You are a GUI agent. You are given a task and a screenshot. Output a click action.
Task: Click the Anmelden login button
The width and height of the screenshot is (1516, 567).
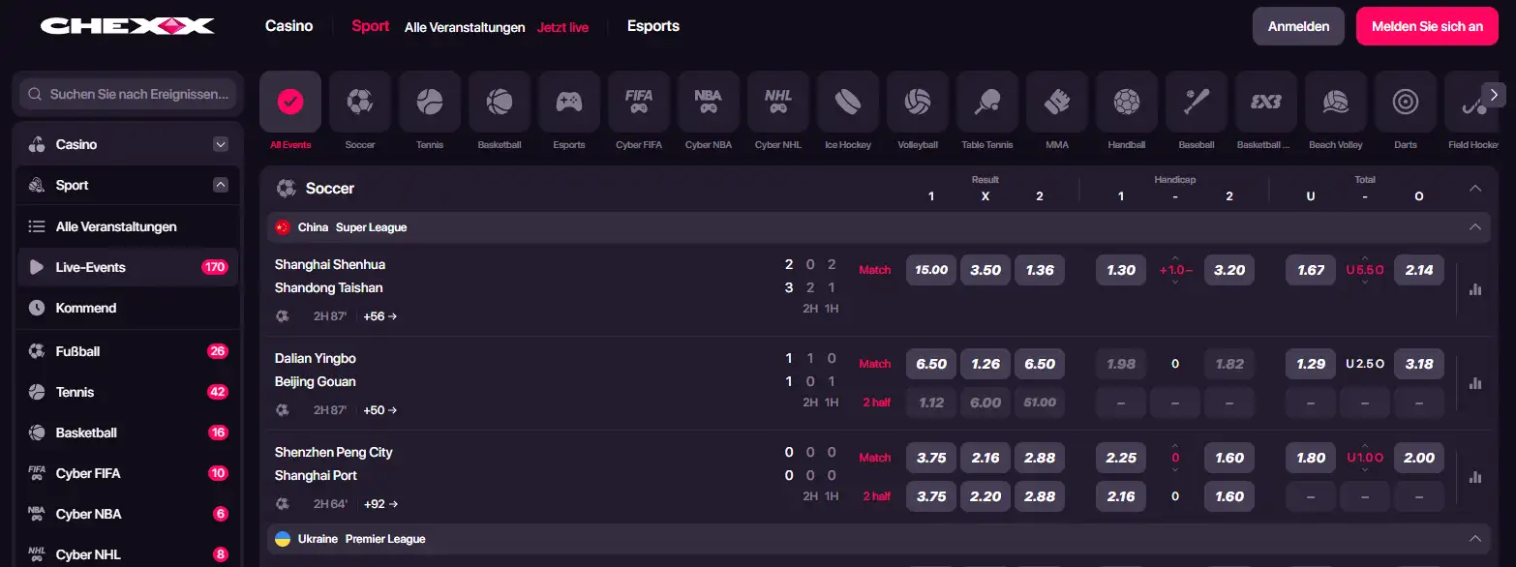1298,26
